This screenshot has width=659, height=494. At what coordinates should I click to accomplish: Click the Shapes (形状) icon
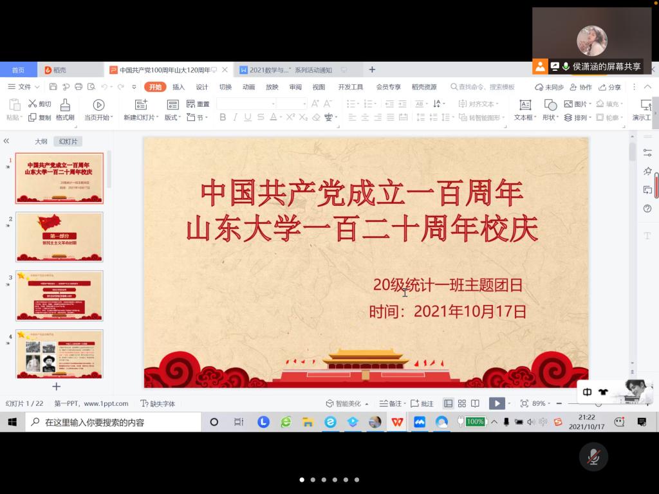coord(550,105)
